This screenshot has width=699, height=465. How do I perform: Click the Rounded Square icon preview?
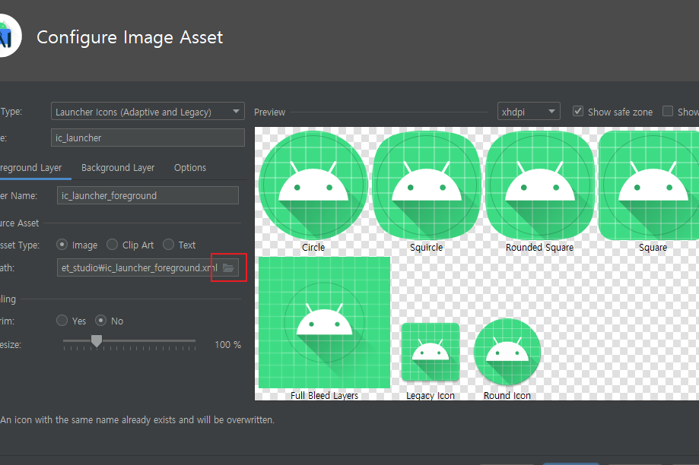pyautogui.click(x=539, y=185)
